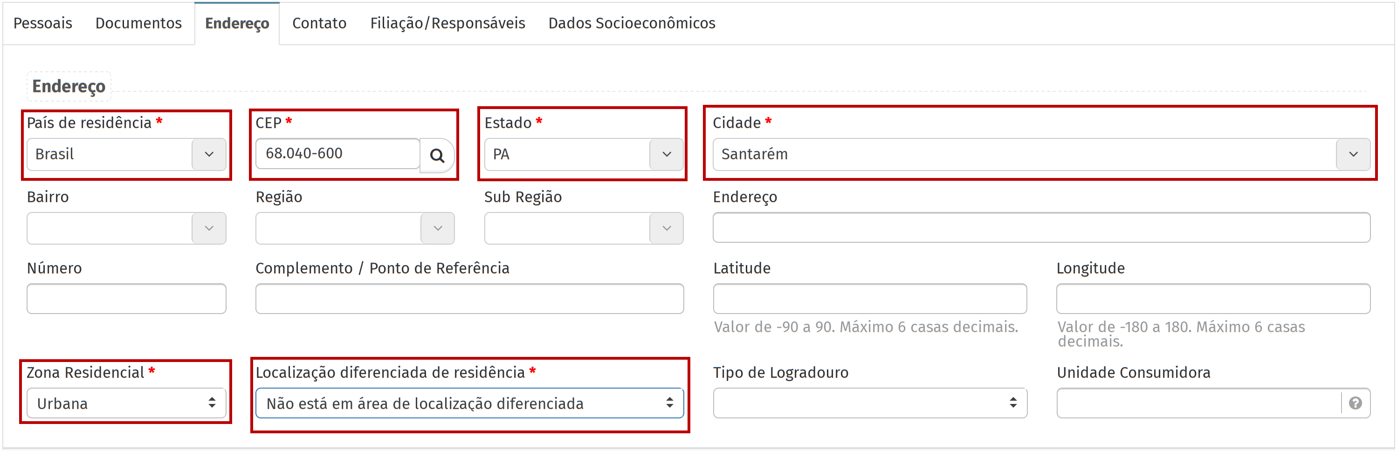Open the Contato tab

click(x=319, y=23)
